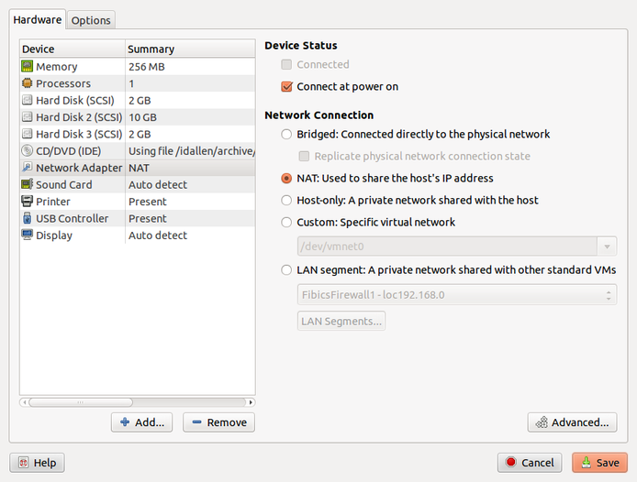Open the FibicsFirewall1 LAN segment selector
The image size is (637, 482).
[457, 295]
